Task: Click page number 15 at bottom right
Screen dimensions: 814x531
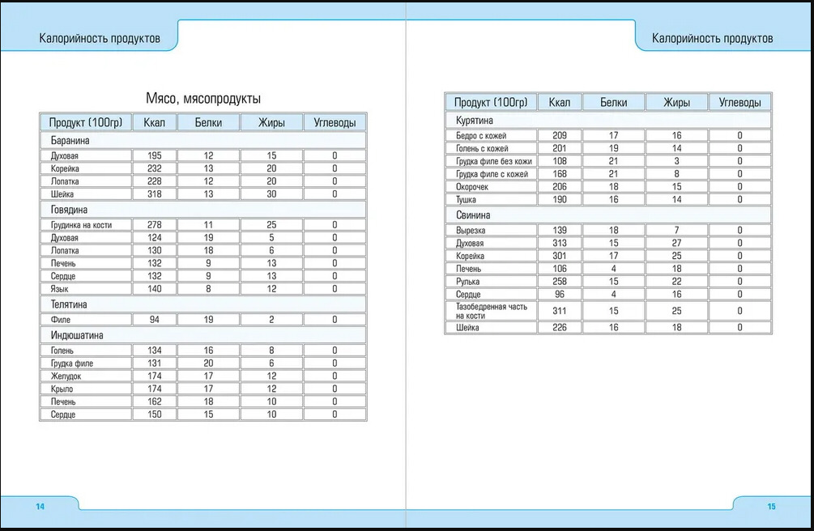Action: tap(771, 506)
